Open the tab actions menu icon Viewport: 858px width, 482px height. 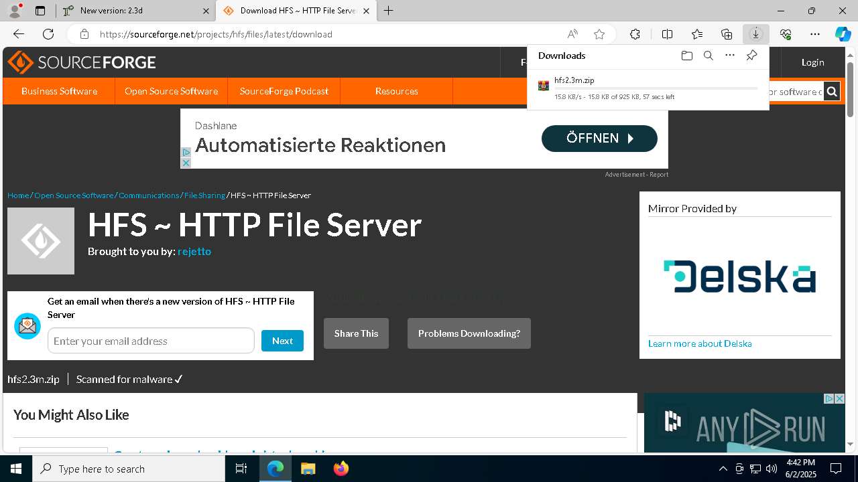[40, 11]
